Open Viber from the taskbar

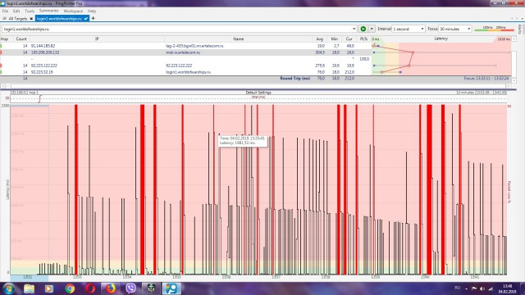131,288
